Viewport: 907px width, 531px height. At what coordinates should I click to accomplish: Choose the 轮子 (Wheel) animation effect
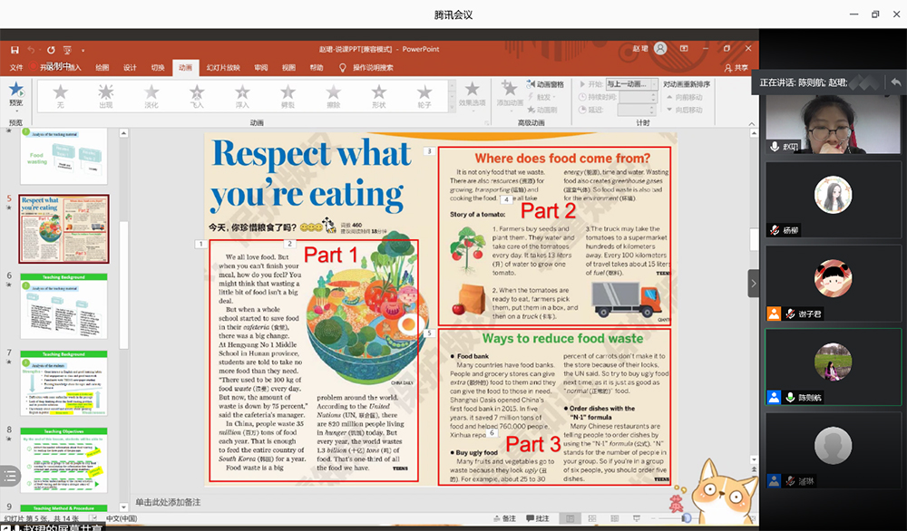click(424, 94)
